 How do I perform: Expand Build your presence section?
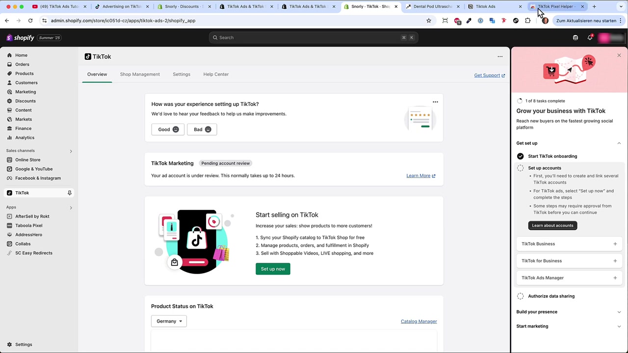[569, 312]
